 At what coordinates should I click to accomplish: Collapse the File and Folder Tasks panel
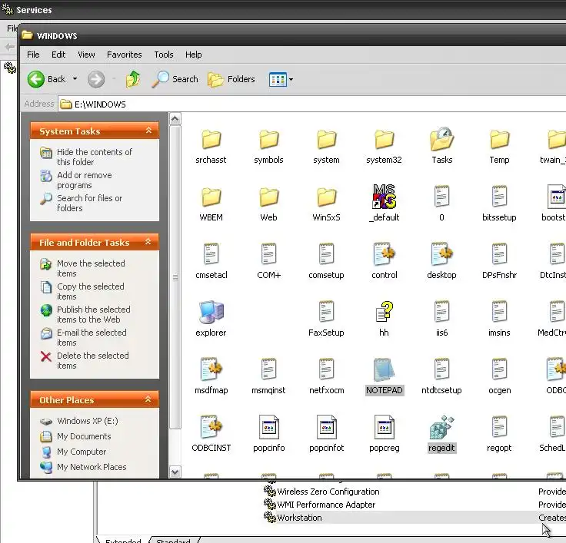coord(148,242)
